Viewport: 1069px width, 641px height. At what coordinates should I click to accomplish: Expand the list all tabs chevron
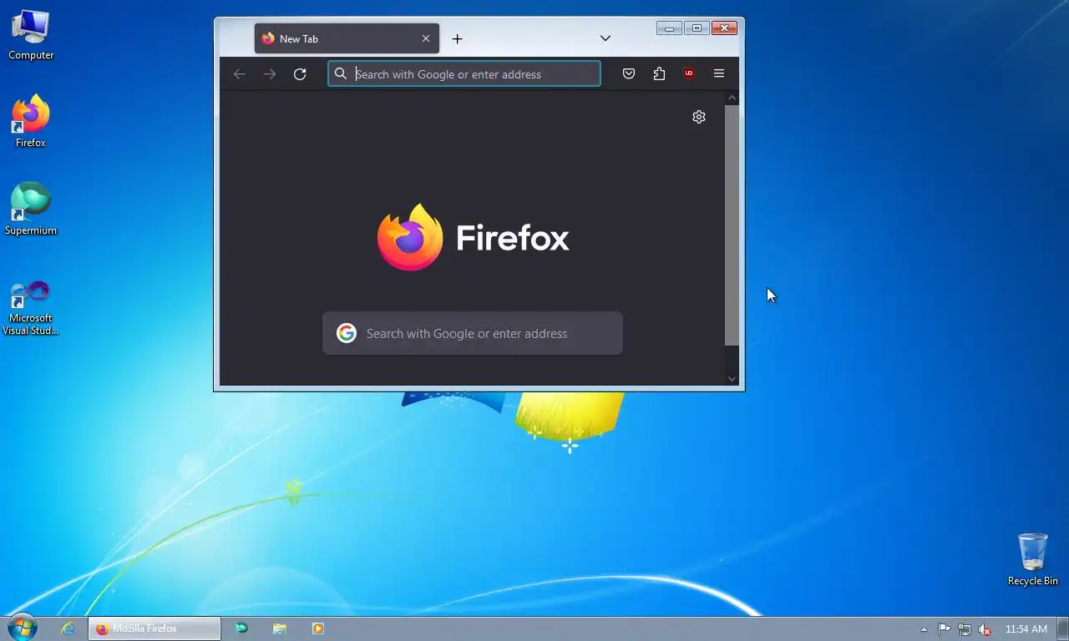[x=605, y=38]
